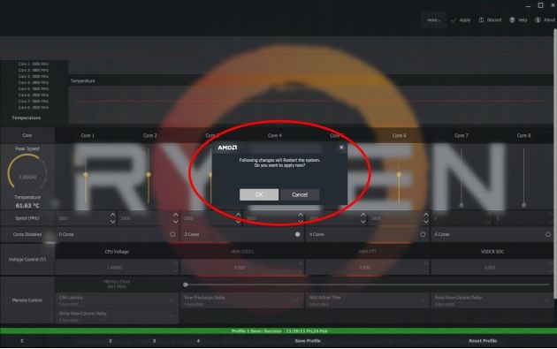Viewport: 557px width, 349px height.
Task: Click the Core 3 speed stepper arrows
Action: pos(238,218)
